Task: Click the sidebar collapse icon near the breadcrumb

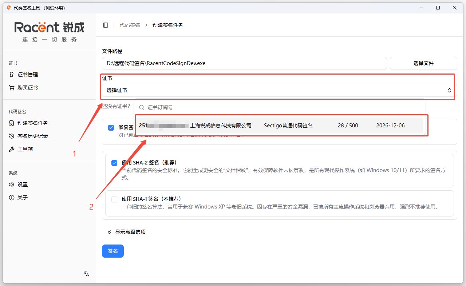Action: point(106,25)
